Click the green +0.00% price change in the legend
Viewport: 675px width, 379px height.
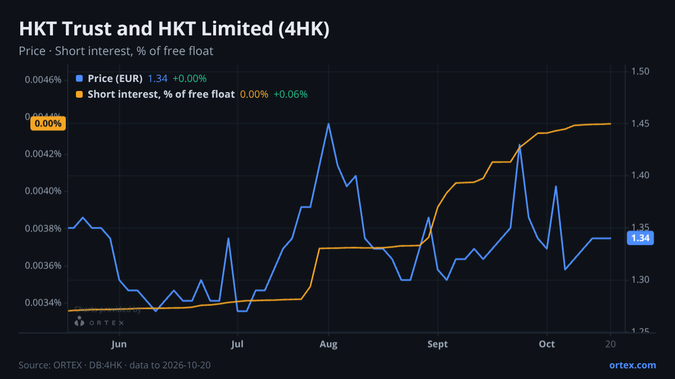click(x=190, y=79)
